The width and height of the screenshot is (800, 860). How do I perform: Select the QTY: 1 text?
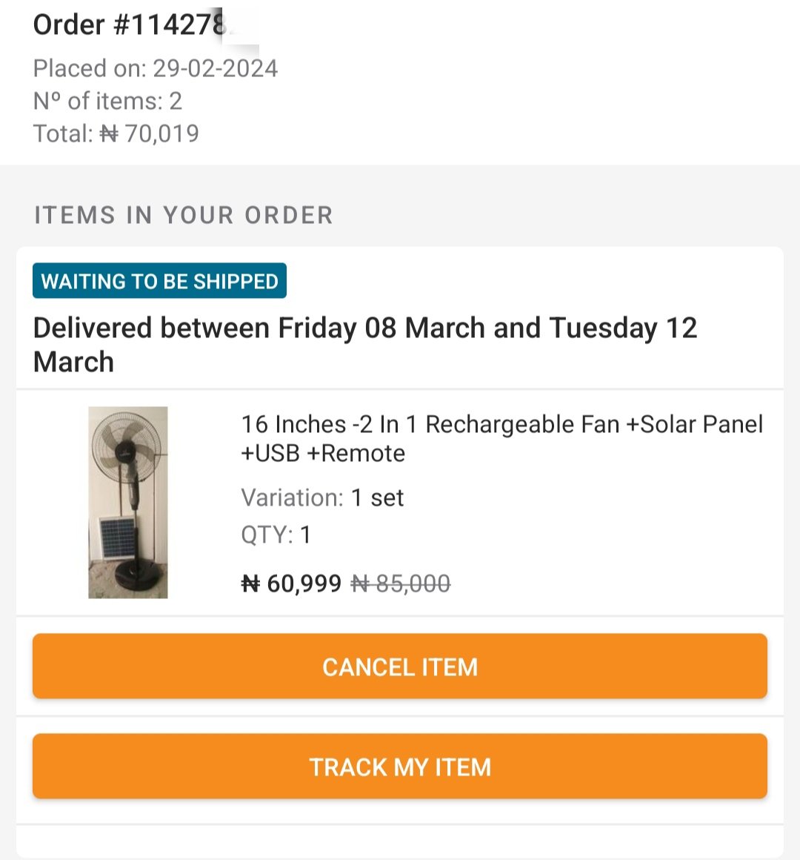click(276, 535)
